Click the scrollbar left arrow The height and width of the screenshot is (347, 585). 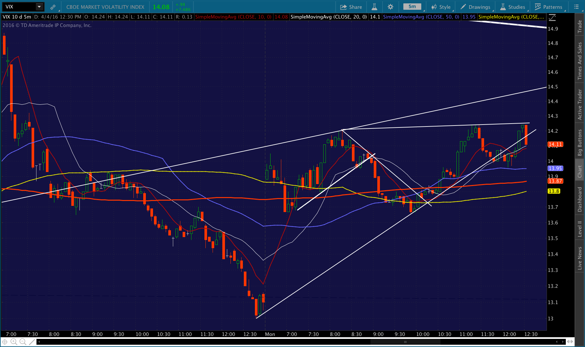click(39, 342)
